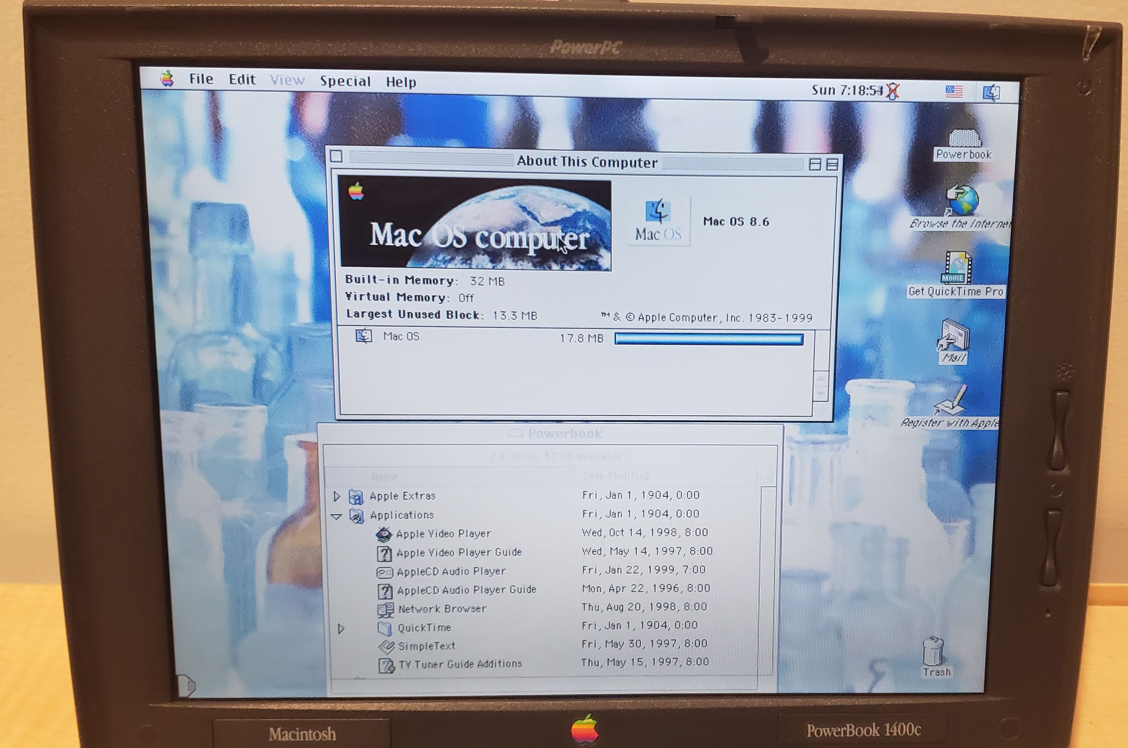Select the Network Browser icon
This screenshot has height=748, width=1128.
tap(385, 610)
